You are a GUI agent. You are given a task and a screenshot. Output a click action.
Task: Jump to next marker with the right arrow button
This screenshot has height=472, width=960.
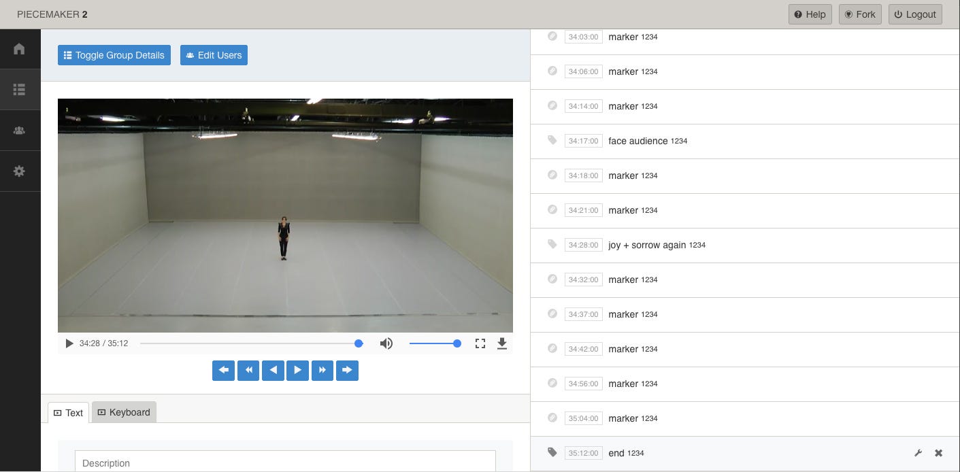(x=347, y=370)
